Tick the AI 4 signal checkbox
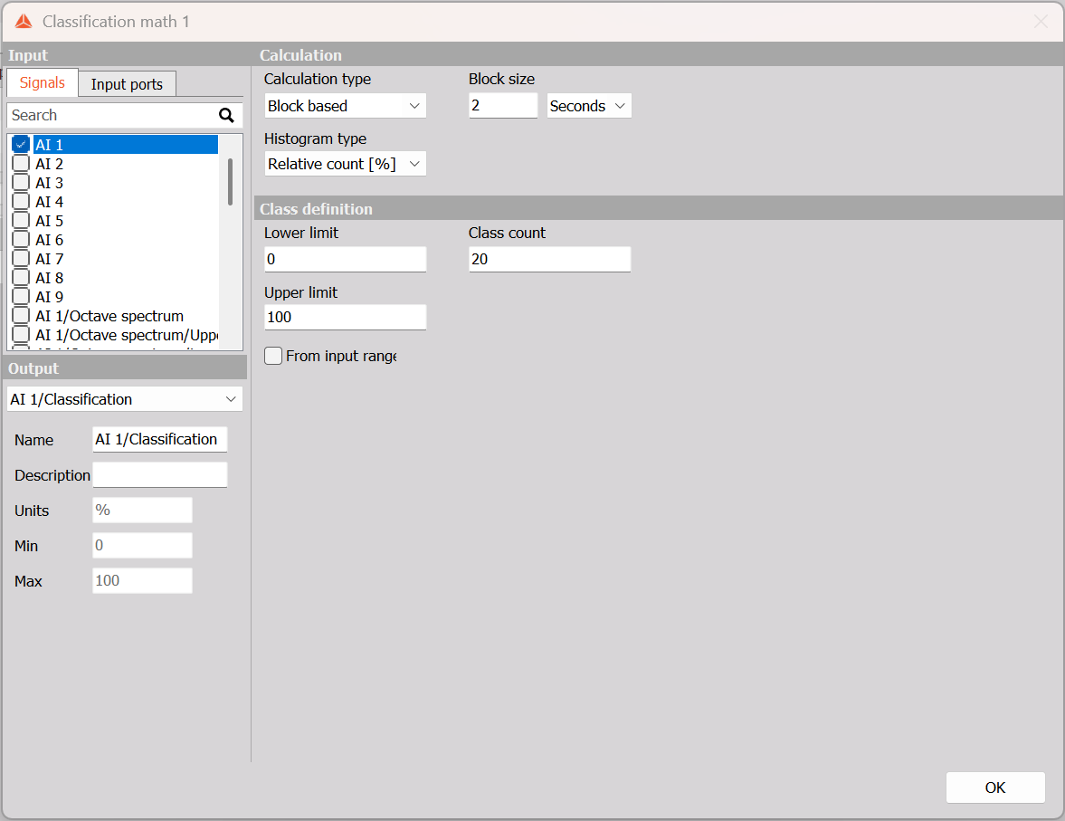This screenshot has height=821, width=1065. 21,201
